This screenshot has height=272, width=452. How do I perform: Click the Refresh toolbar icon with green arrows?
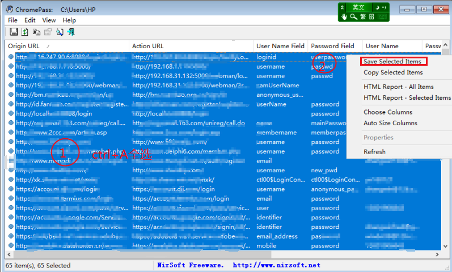pyautogui.click(x=25, y=32)
